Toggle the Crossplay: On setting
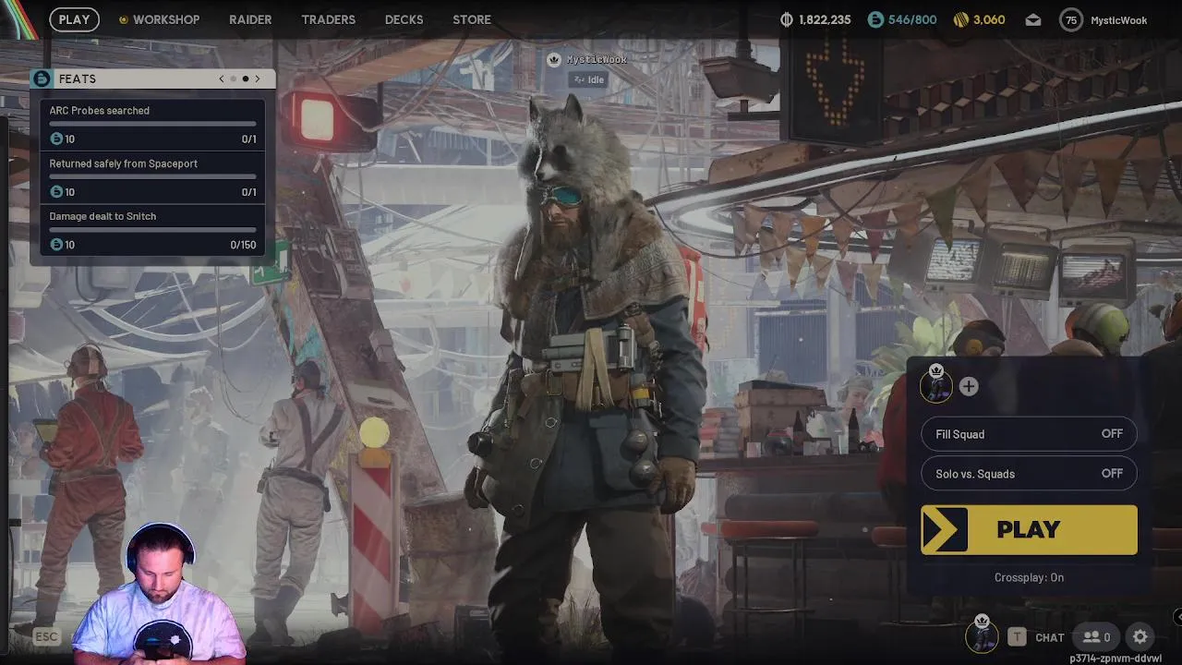1182x665 pixels. pyautogui.click(x=1029, y=577)
